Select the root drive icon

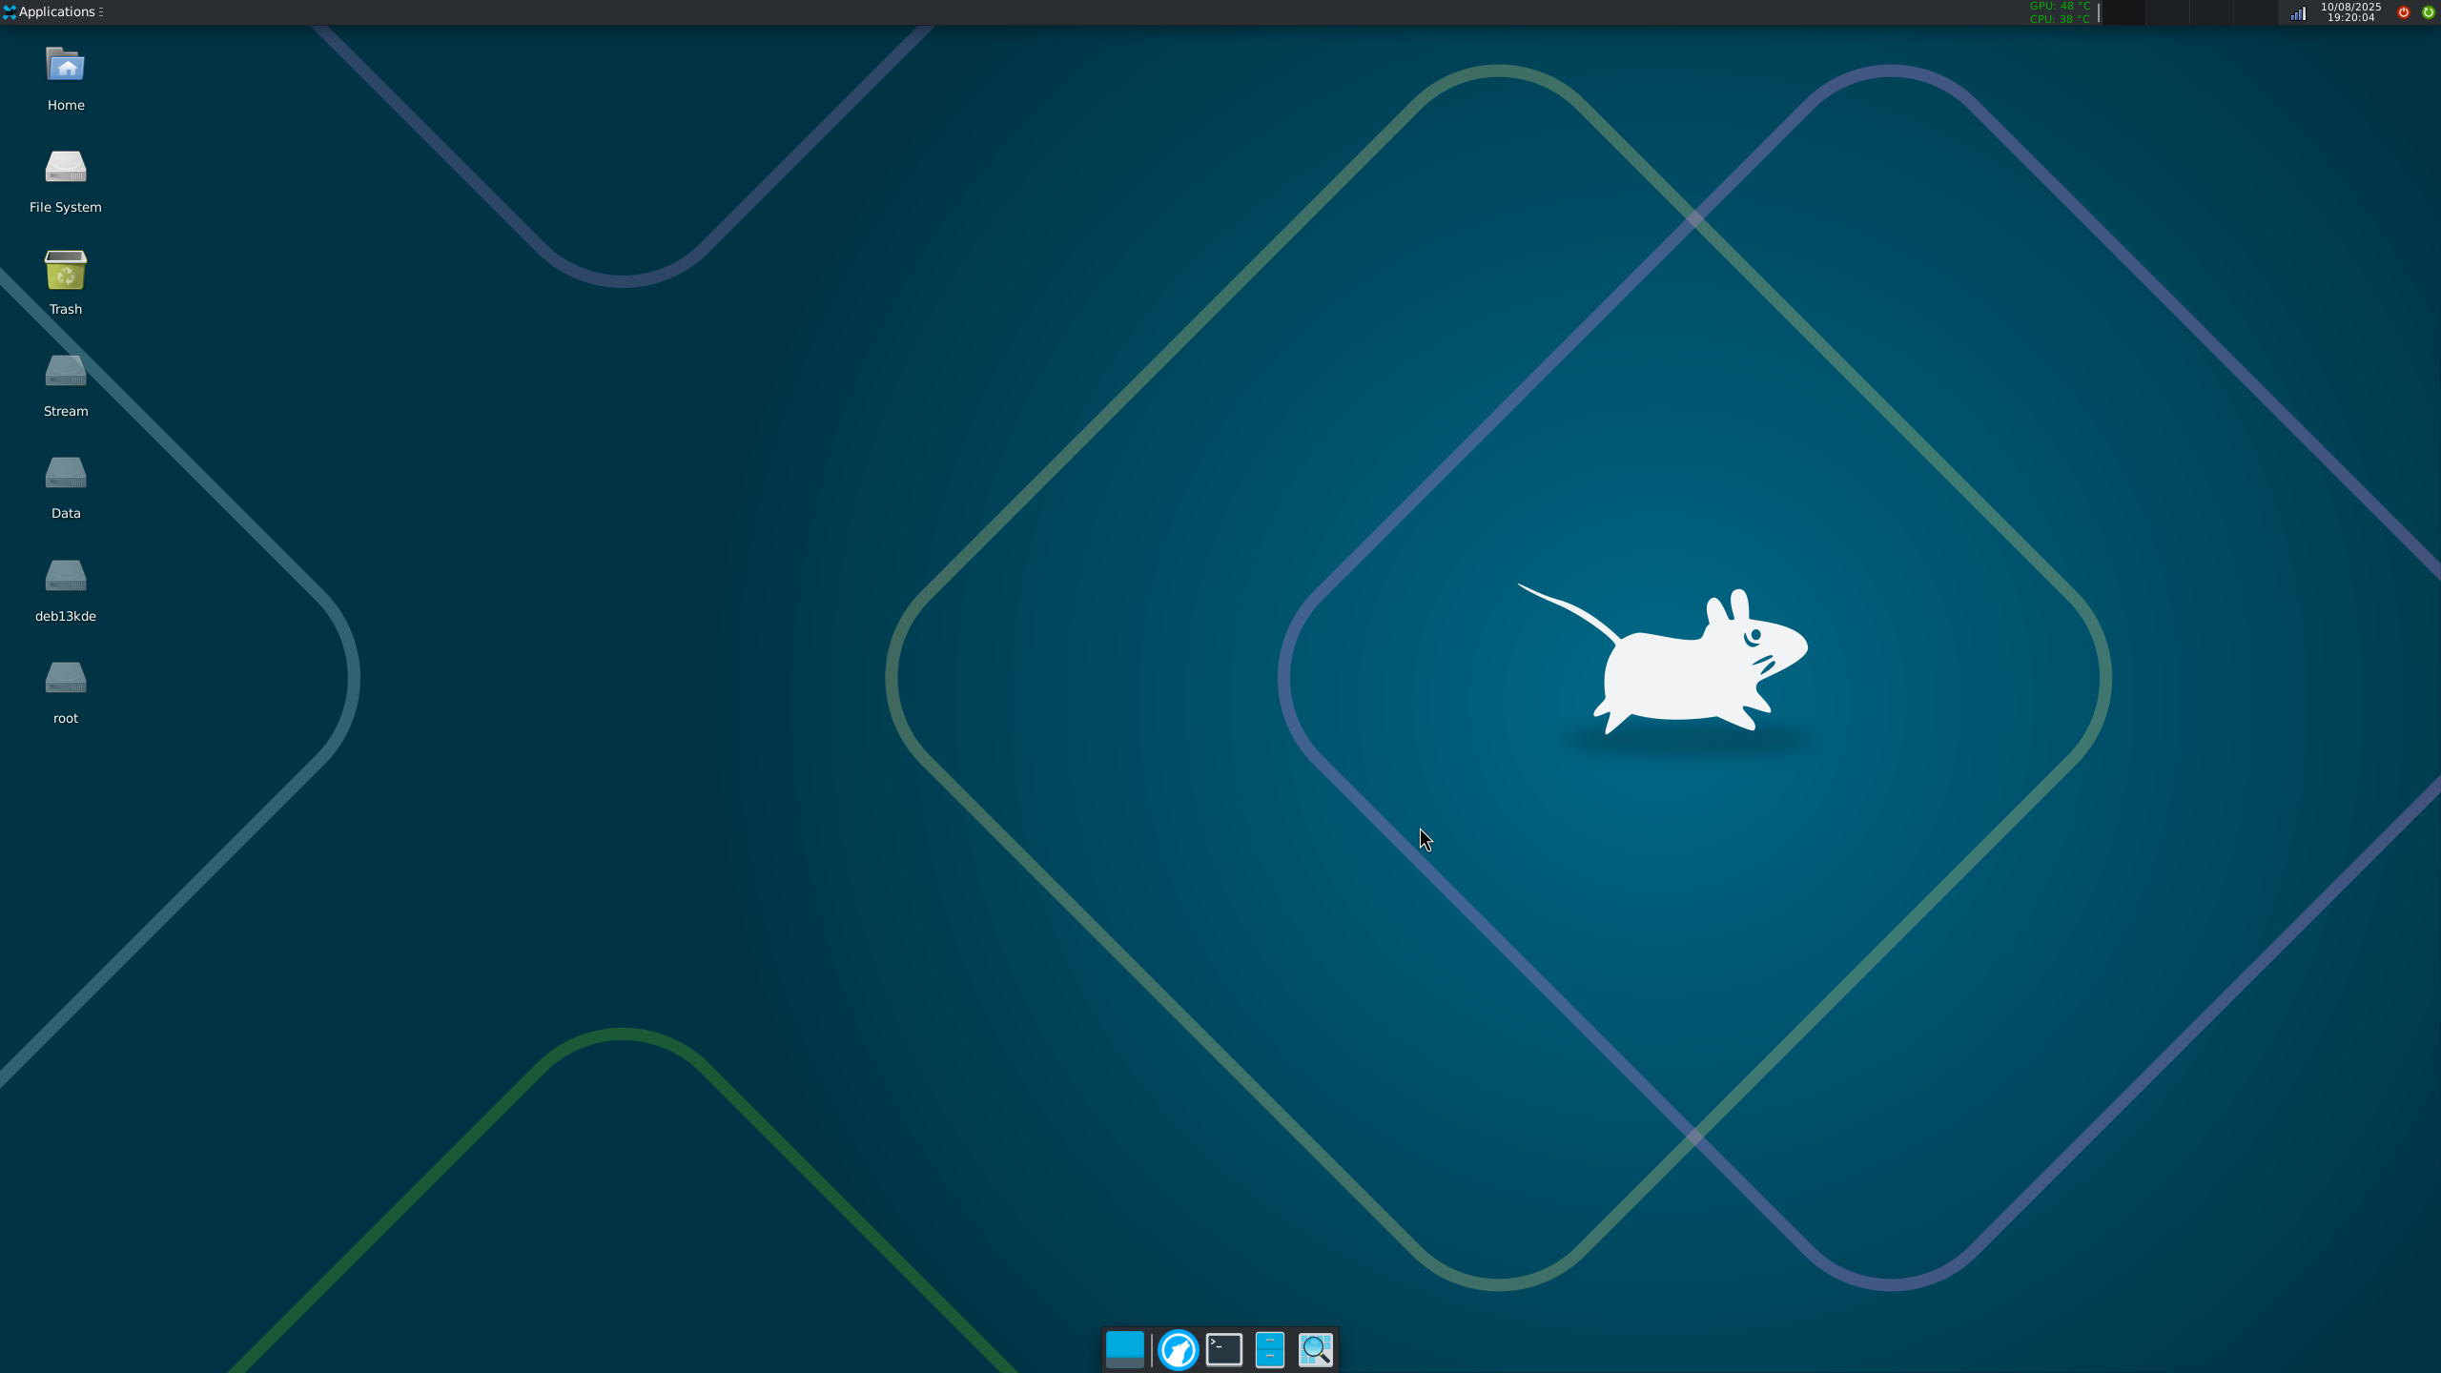point(66,680)
